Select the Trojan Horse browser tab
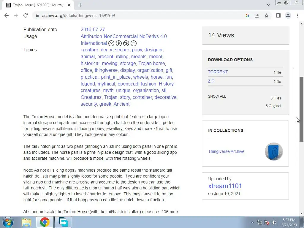Screen dimensions: 304x228 tap(38, 5)
